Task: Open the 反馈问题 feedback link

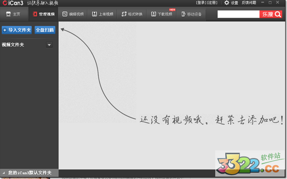Action: [x=249, y=3]
